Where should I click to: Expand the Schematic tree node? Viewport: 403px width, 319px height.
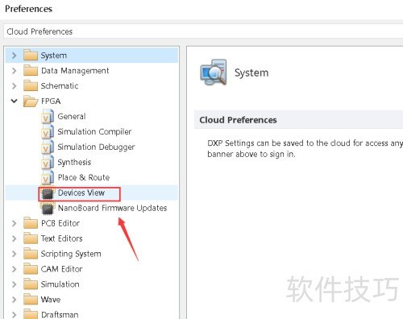pos(14,86)
